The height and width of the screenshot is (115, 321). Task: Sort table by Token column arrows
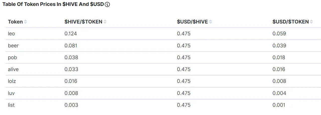pyautogui.click(x=25, y=22)
